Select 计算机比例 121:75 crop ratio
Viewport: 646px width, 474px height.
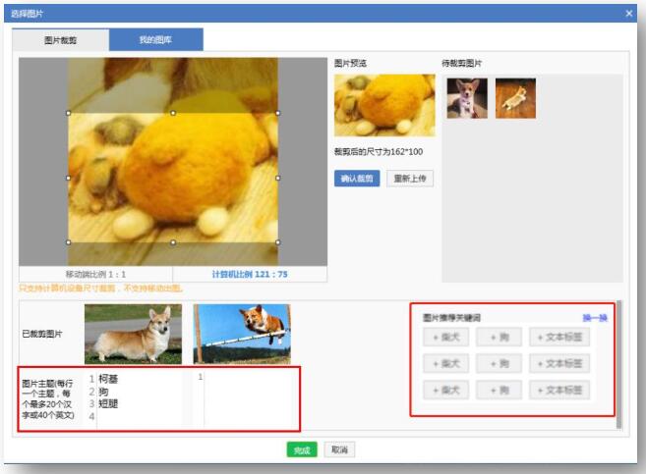coord(250,274)
